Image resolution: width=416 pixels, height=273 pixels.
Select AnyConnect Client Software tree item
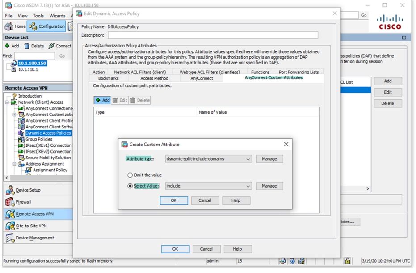49,127
